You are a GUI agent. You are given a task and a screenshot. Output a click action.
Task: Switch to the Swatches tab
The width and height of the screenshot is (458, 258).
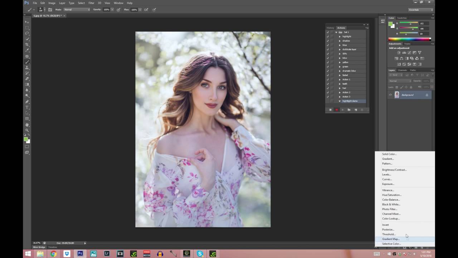(x=402, y=18)
